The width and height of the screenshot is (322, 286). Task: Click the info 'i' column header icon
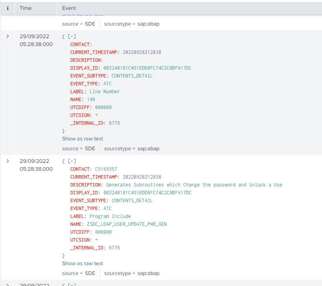point(7,8)
